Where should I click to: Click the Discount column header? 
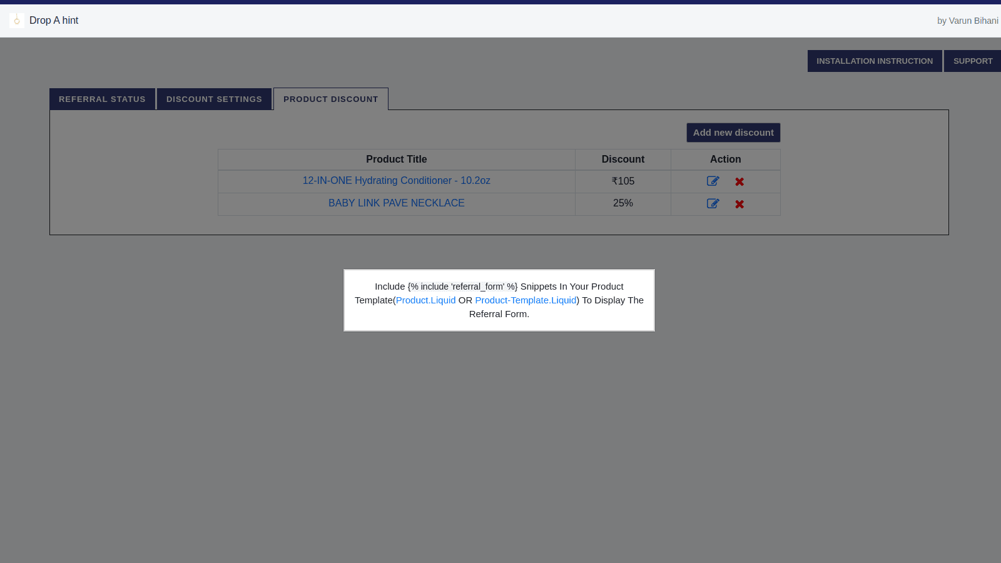coord(622,160)
